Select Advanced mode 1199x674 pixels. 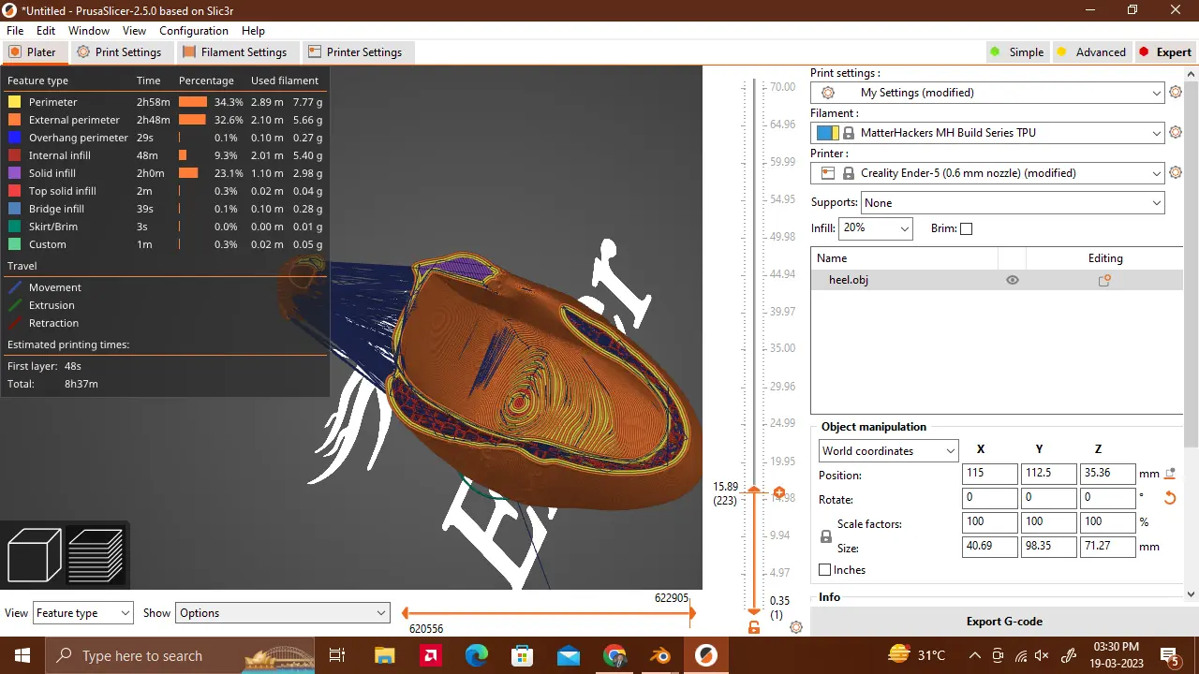click(x=1090, y=52)
